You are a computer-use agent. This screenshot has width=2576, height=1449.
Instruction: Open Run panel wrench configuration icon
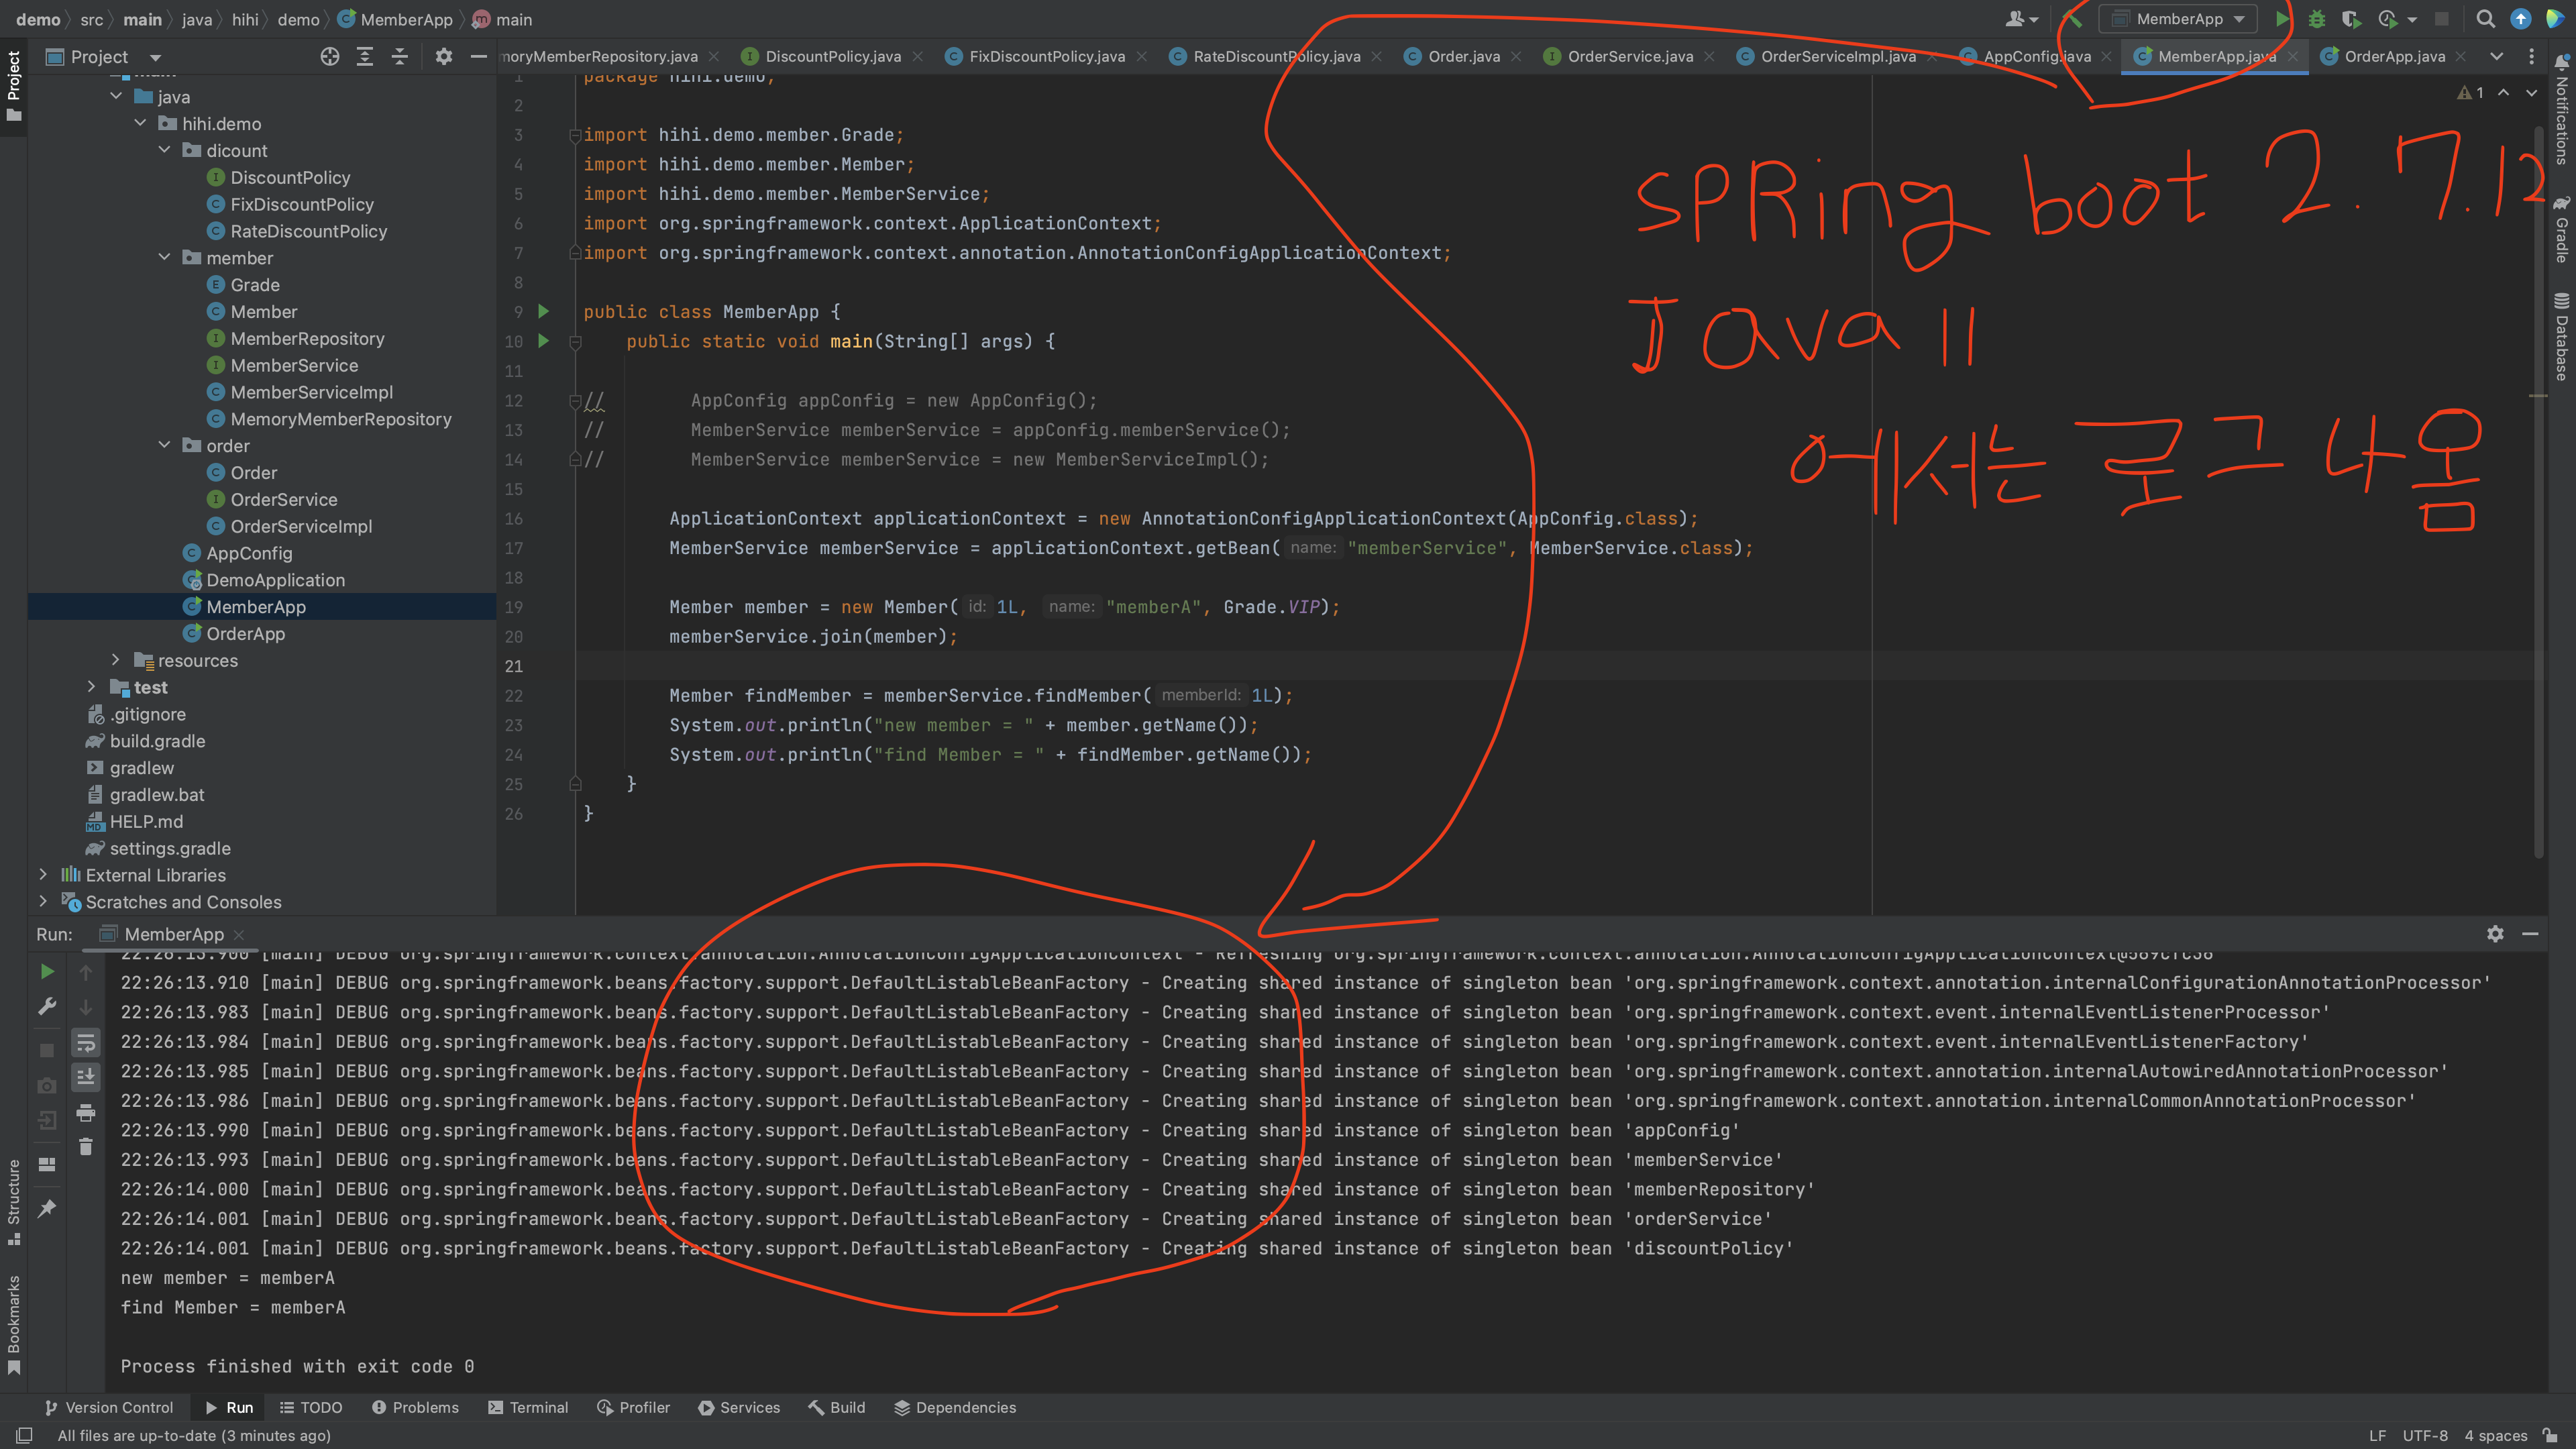point(47,1006)
